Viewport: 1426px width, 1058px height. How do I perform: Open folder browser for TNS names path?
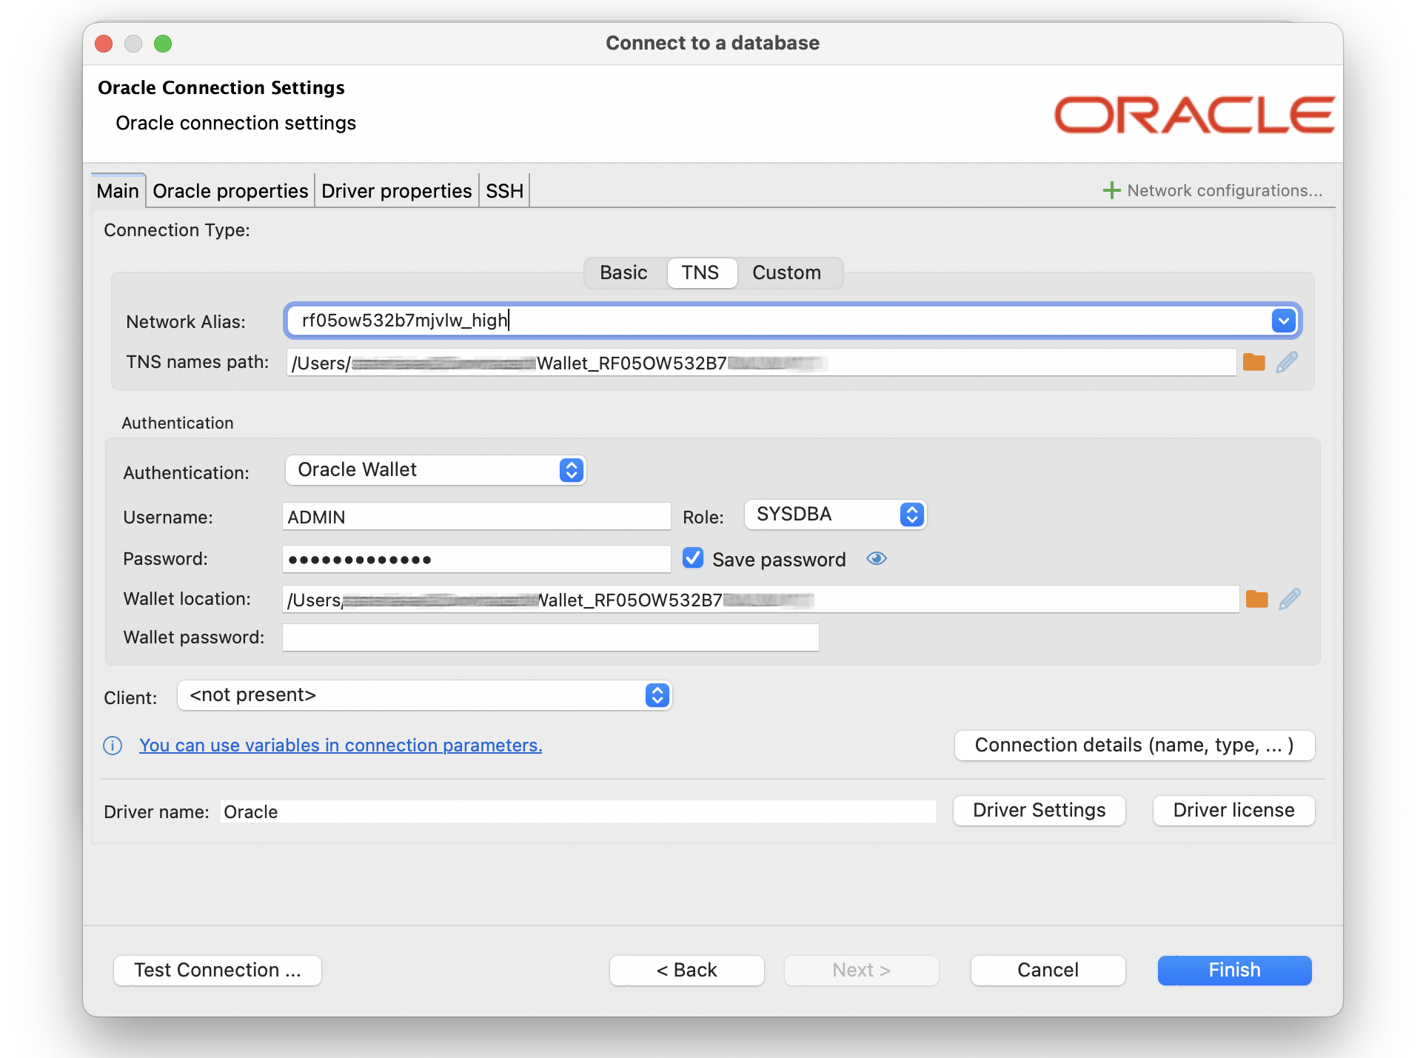pyautogui.click(x=1253, y=362)
